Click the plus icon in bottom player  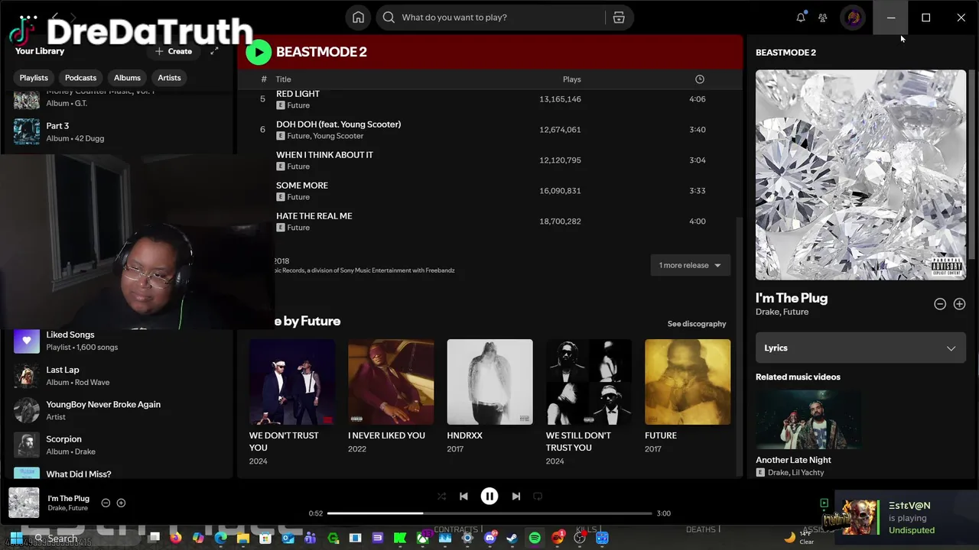coord(121,503)
